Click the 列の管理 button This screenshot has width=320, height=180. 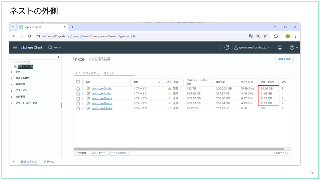(82, 153)
